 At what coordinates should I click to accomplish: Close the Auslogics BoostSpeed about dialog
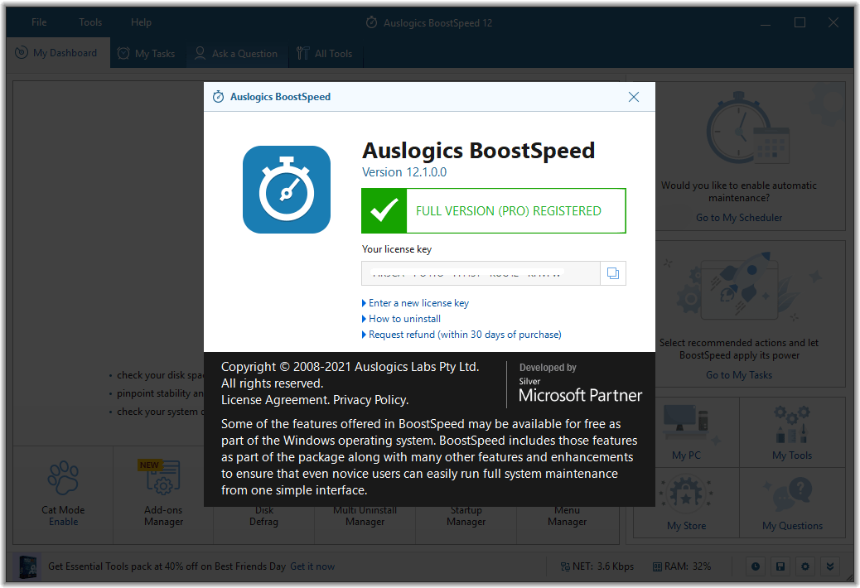[x=634, y=97]
